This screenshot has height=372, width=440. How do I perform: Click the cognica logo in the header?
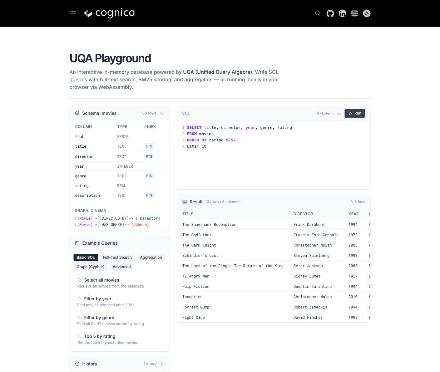110,13
